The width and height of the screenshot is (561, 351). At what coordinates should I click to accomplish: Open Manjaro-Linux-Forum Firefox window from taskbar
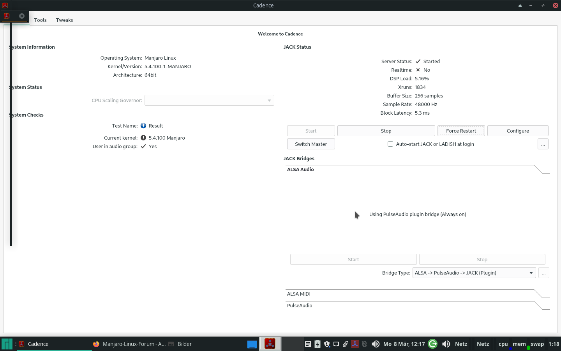point(129,344)
